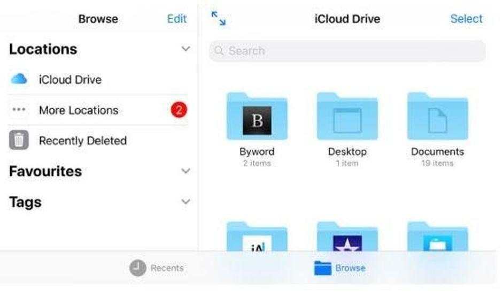Image resolution: width=503 pixels, height=297 pixels.
Task: Click the Recents clock icon in the bottom bar
Action: pos(138,268)
